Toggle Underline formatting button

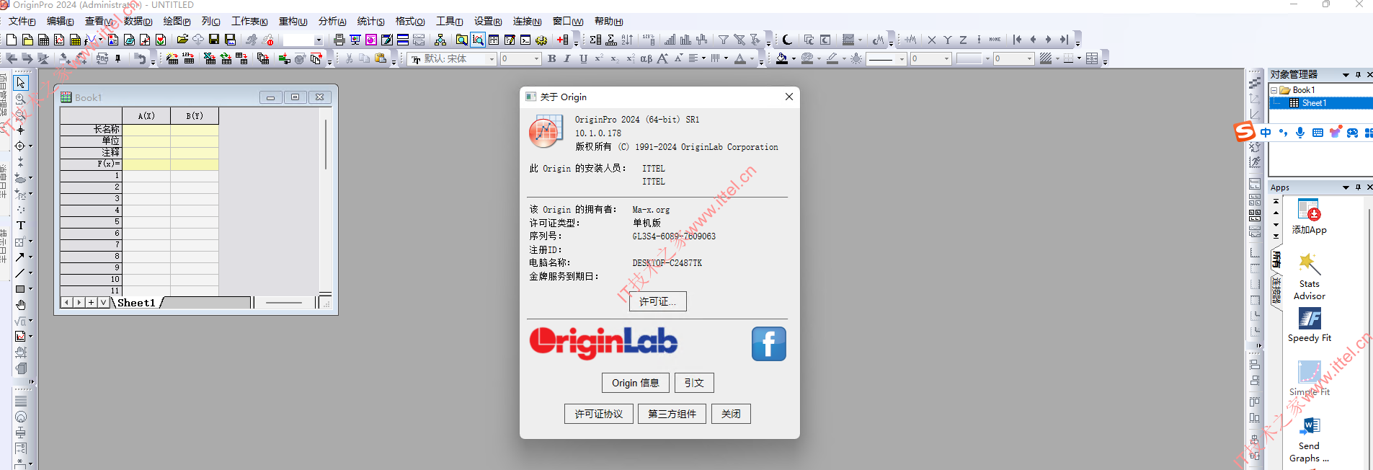pyautogui.click(x=583, y=58)
